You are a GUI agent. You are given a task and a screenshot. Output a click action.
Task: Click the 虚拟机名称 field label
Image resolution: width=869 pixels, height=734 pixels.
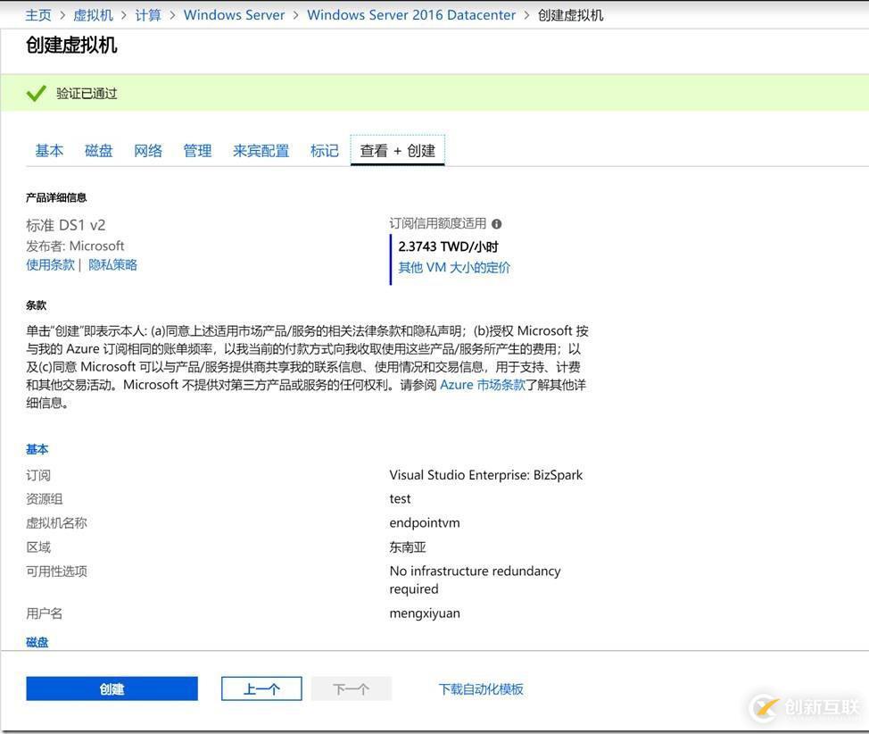pos(56,522)
